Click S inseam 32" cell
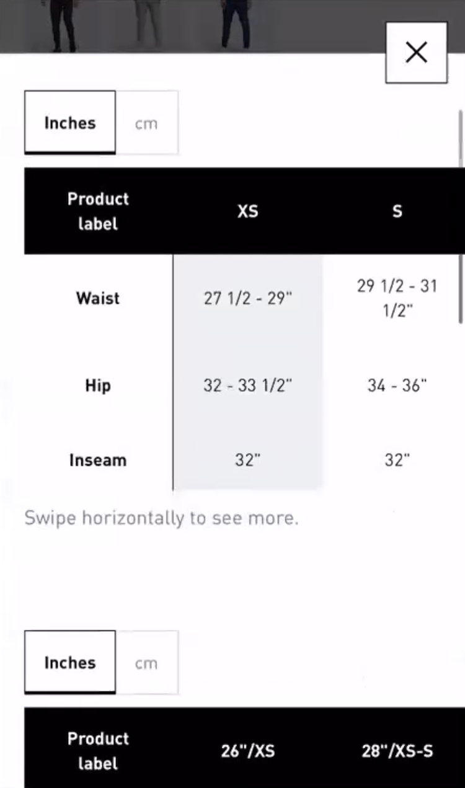The image size is (465, 788). coord(397,460)
